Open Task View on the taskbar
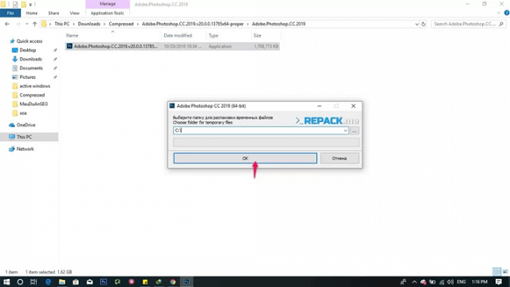510x287 pixels. point(33,281)
